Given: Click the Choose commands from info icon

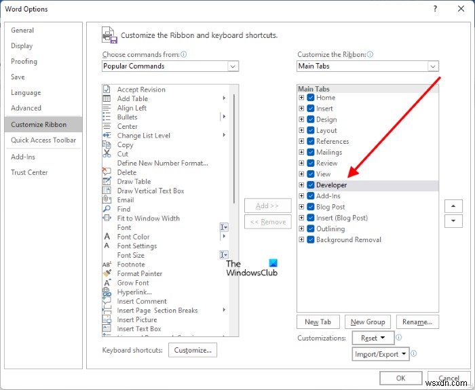Looking at the screenshot, I should tap(184, 54).
